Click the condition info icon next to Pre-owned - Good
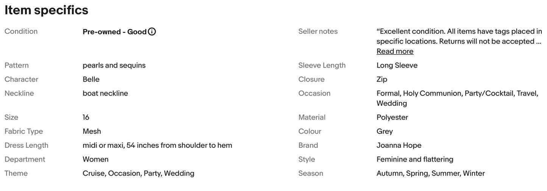Screen dimensions: 547x191 click(152, 32)
